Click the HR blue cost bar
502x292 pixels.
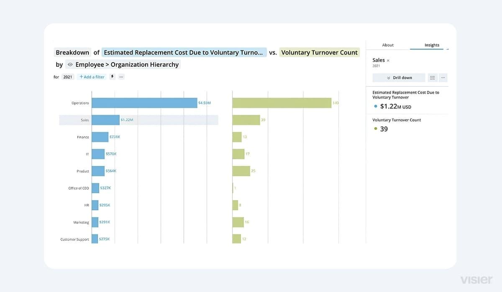point(95,205)
